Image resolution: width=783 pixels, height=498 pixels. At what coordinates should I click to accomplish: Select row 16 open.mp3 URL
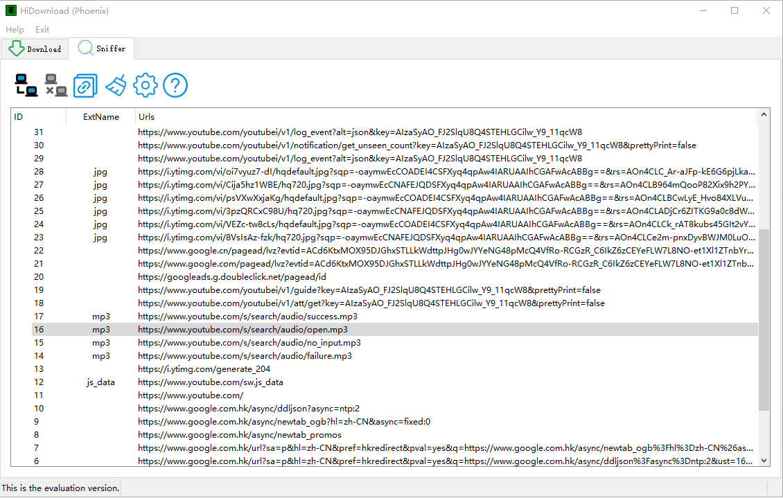pos(243,329)
